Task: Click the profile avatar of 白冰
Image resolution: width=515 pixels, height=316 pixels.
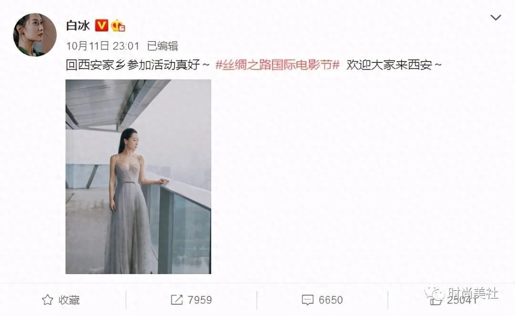Action: click(35, 35)
